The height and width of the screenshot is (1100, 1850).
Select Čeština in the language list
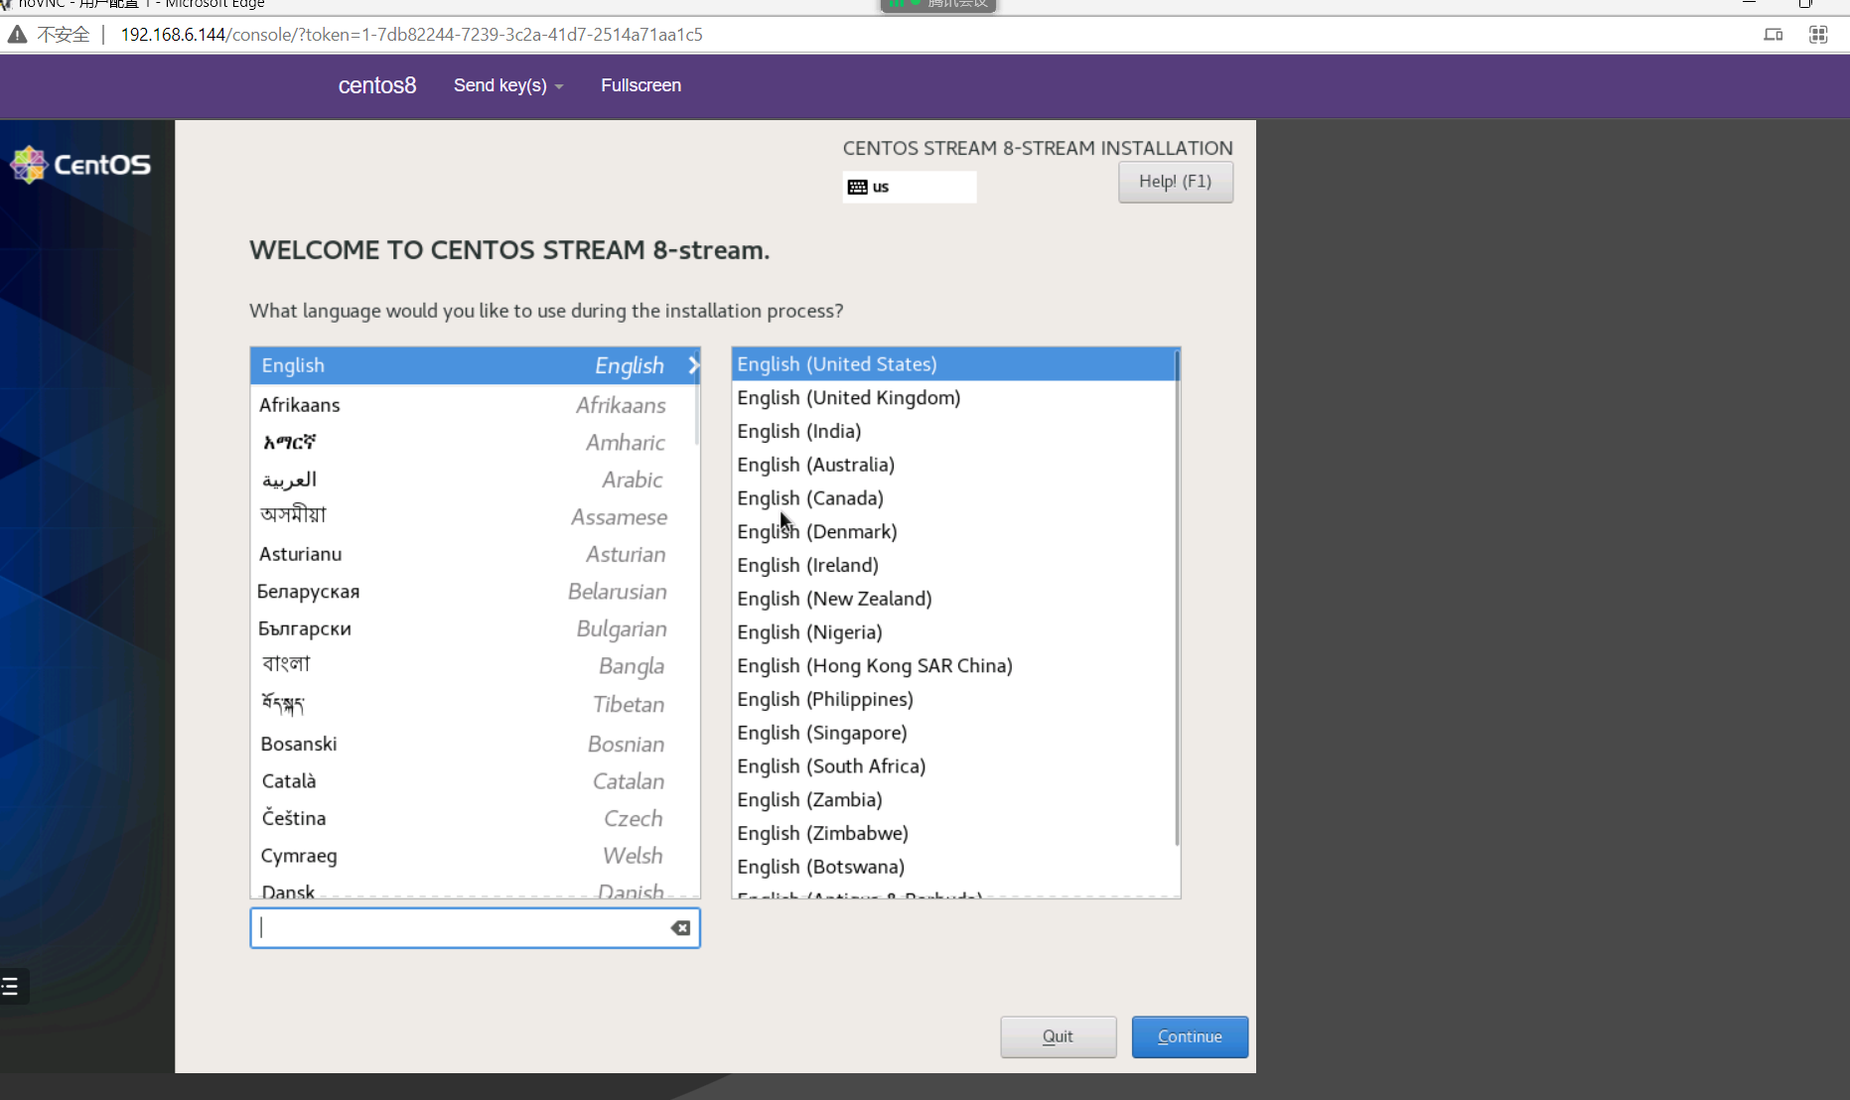pyautogui.click(x=475, y=819)
